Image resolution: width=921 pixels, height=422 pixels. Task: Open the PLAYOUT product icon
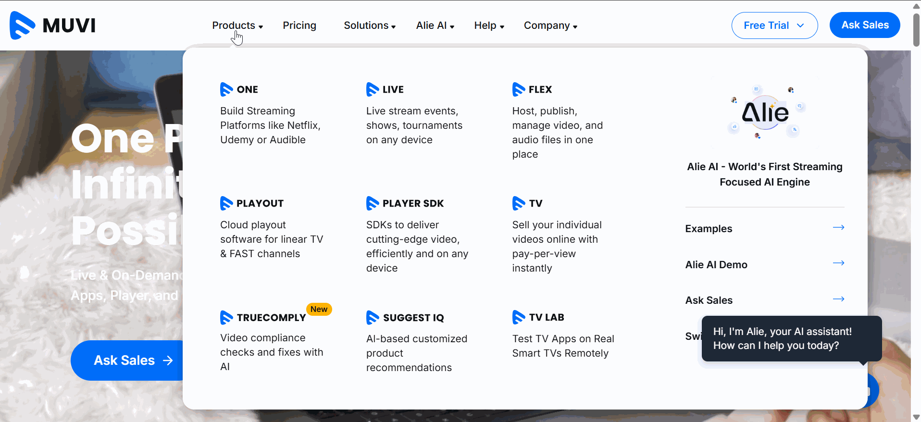tap(226, 203)
